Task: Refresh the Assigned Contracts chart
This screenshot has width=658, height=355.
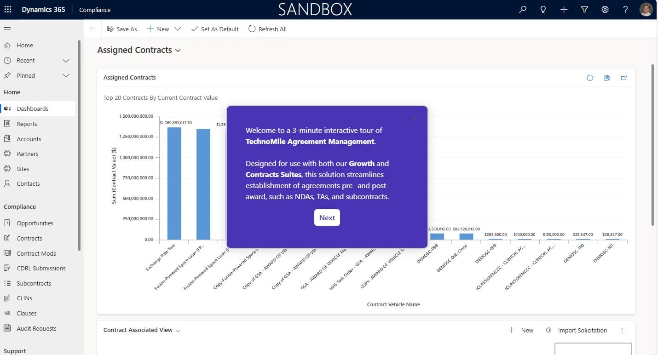Action: pos(590,78)
